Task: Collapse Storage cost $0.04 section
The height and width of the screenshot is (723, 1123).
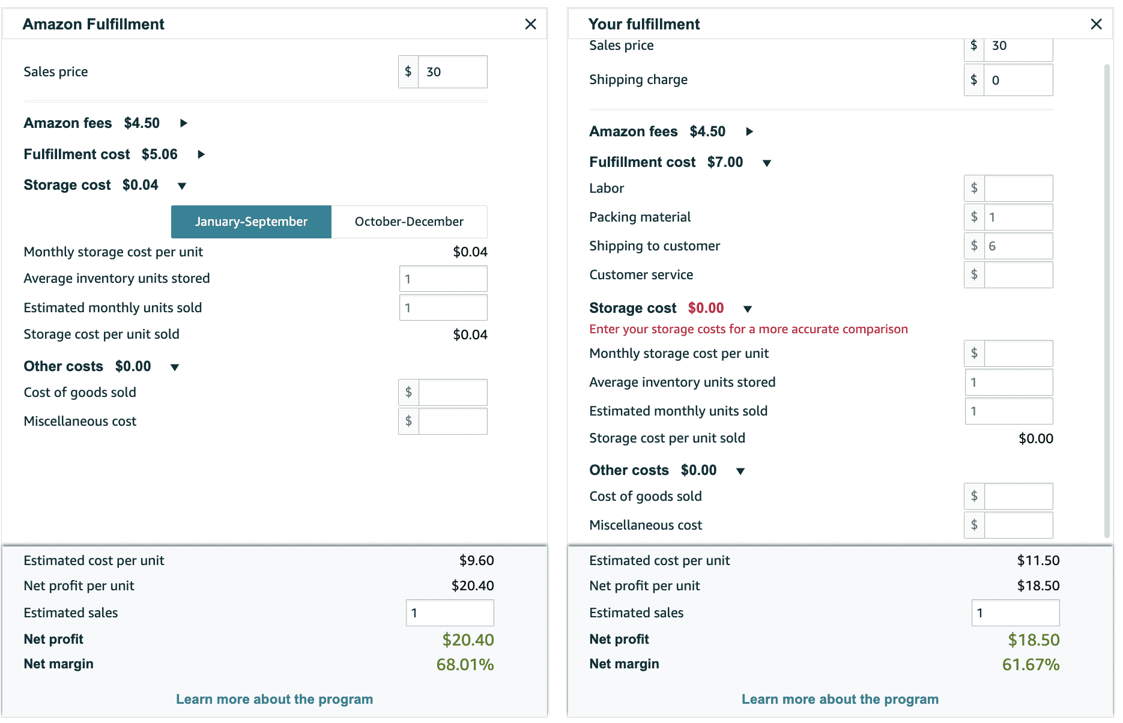Action: 182,186
